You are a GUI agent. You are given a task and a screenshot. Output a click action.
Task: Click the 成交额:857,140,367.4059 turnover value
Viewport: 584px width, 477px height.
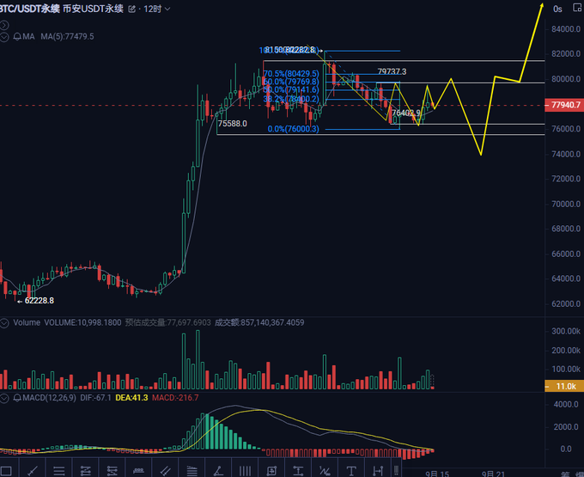(x=259, y=322)
